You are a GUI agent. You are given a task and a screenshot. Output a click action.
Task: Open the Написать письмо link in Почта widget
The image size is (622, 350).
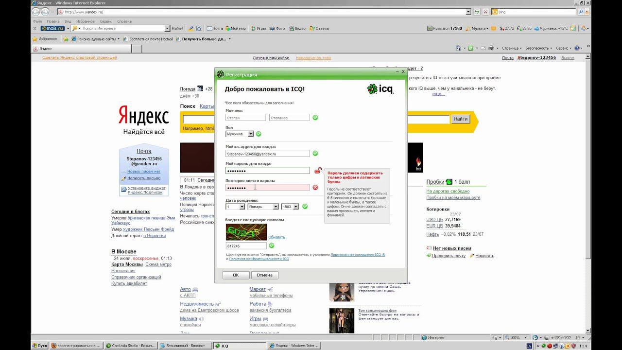pos(144,178)
